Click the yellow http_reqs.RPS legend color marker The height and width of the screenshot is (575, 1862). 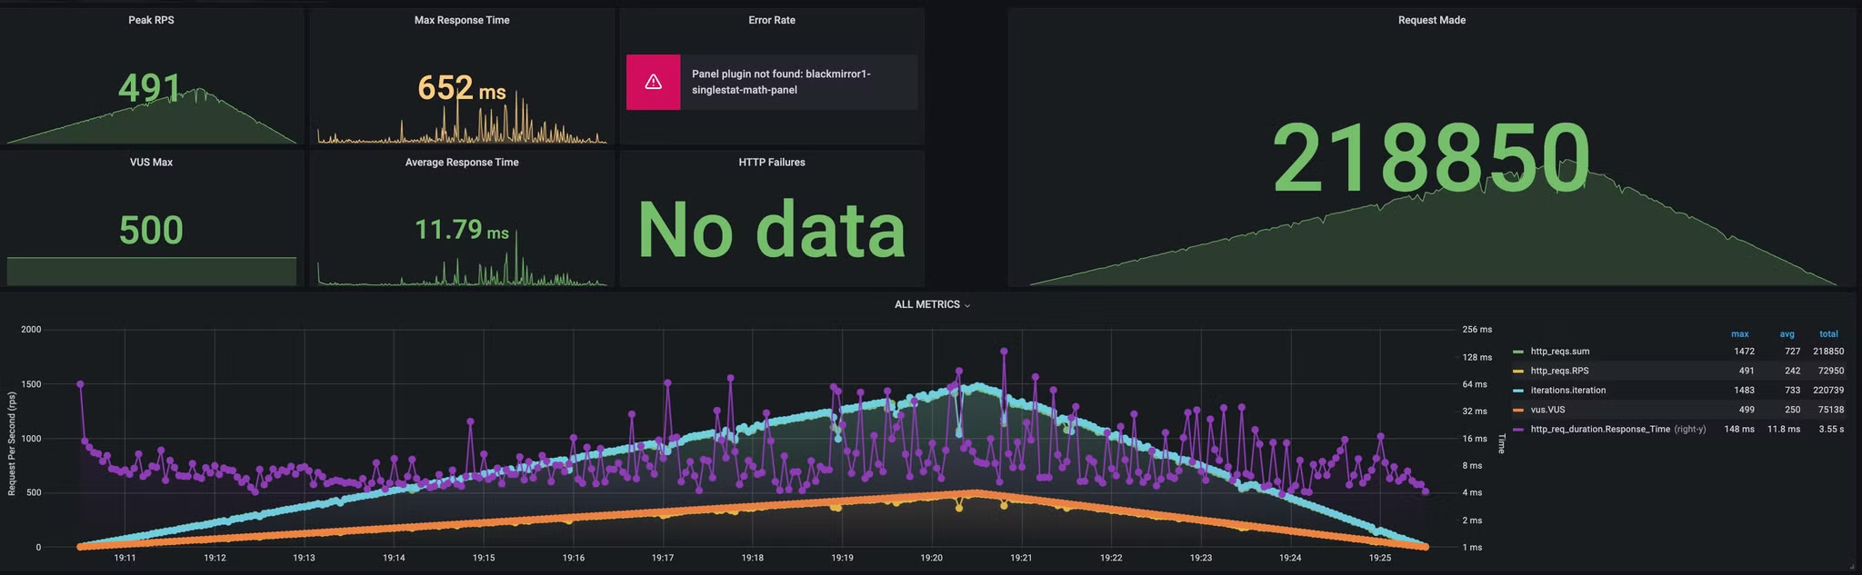pyautogui.click(x=1517, y=372)
